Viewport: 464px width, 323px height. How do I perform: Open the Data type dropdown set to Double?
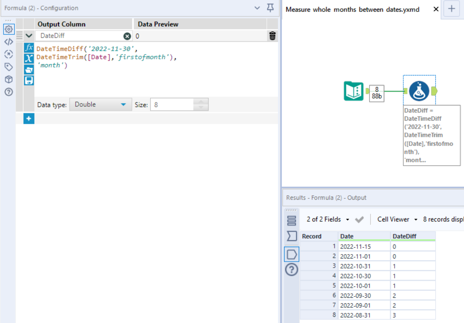point(100,104)
